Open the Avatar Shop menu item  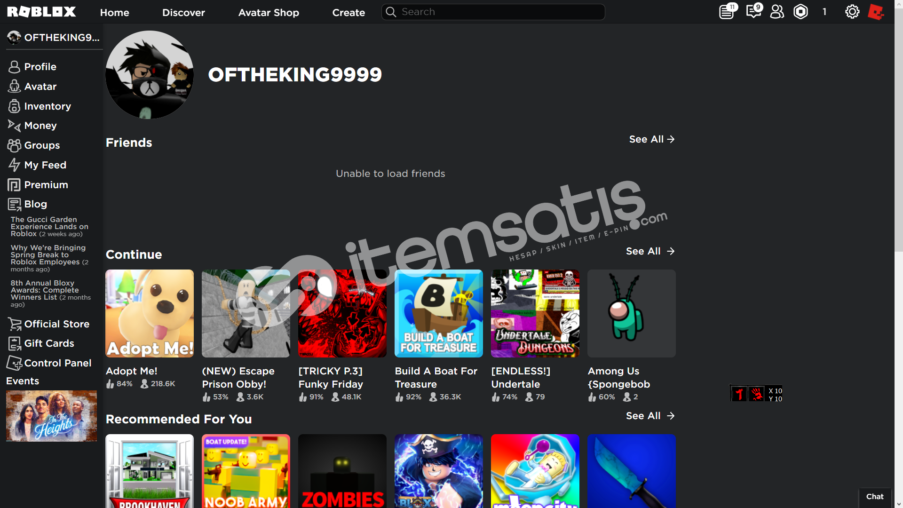(269, 13)
